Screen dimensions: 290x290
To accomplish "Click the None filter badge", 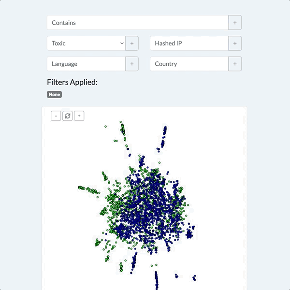I will [x=54, y=95].
